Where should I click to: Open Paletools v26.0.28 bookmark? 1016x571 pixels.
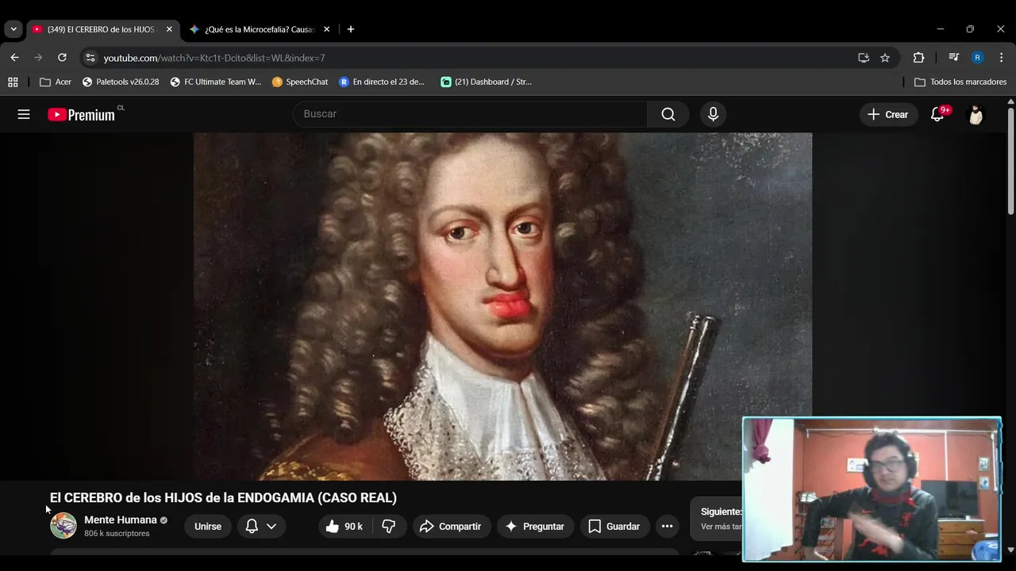121,82
